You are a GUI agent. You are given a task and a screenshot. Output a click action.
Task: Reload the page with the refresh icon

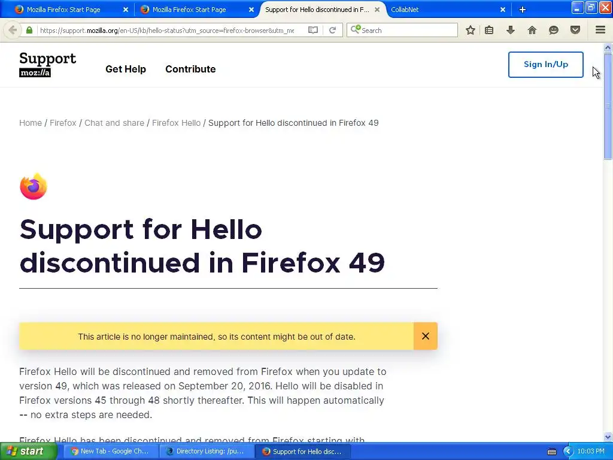click(332, 30)
